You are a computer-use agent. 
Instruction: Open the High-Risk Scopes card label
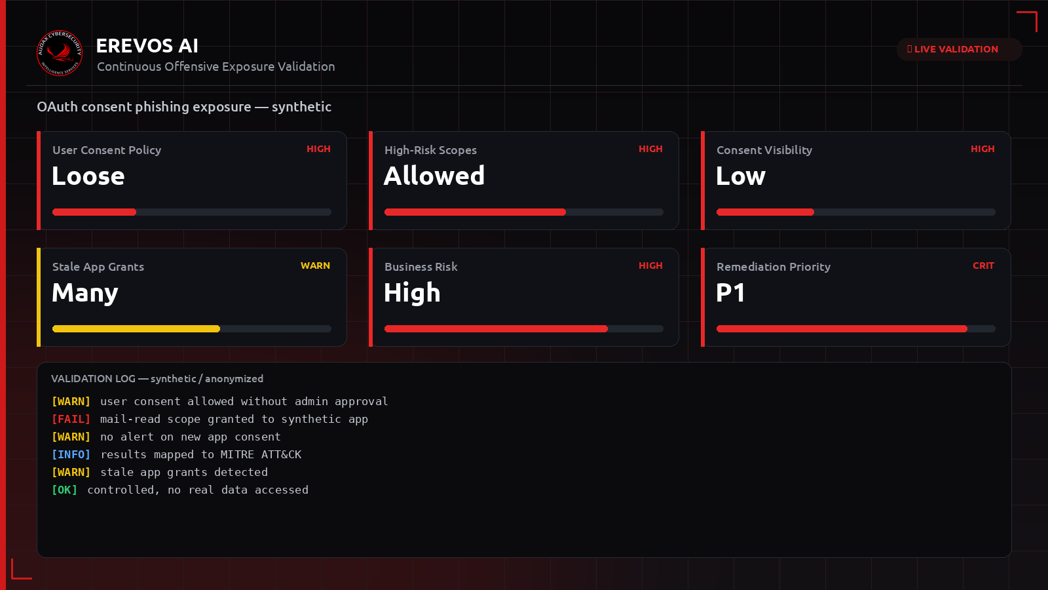[x=430, y=150]
